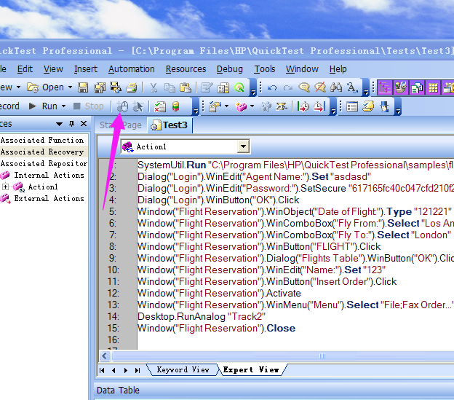Click code line 12 ending with Activate
Image resolution: width=454 pixels, height=400 pixels.
(x=219, y=294)
